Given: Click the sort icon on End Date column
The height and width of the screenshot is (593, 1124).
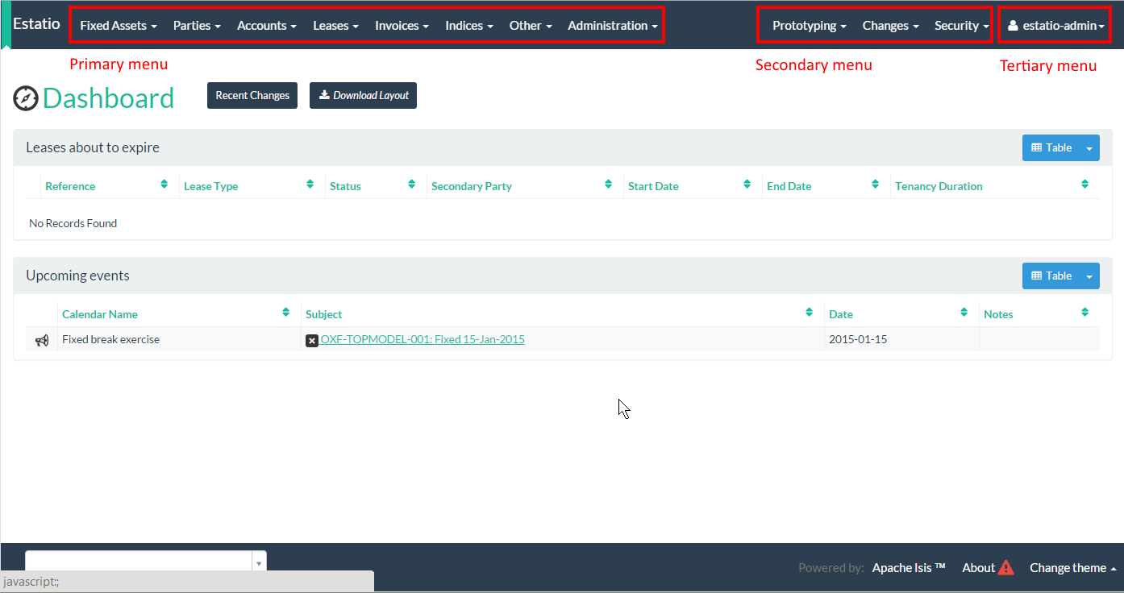Looking at the screenshot, I should (875, 185).
